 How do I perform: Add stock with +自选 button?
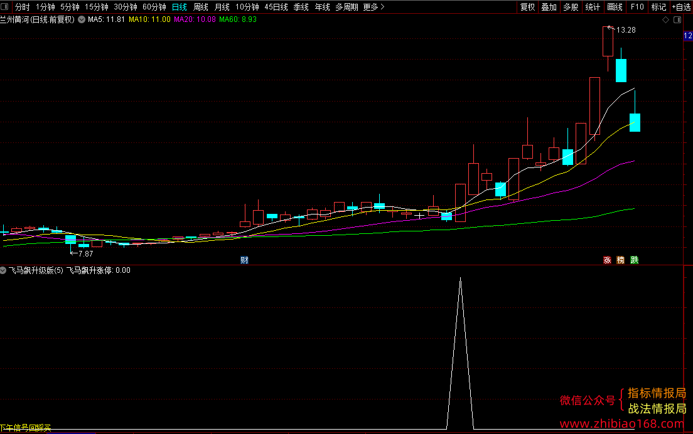pyautogui.click(x=682, y=7)
